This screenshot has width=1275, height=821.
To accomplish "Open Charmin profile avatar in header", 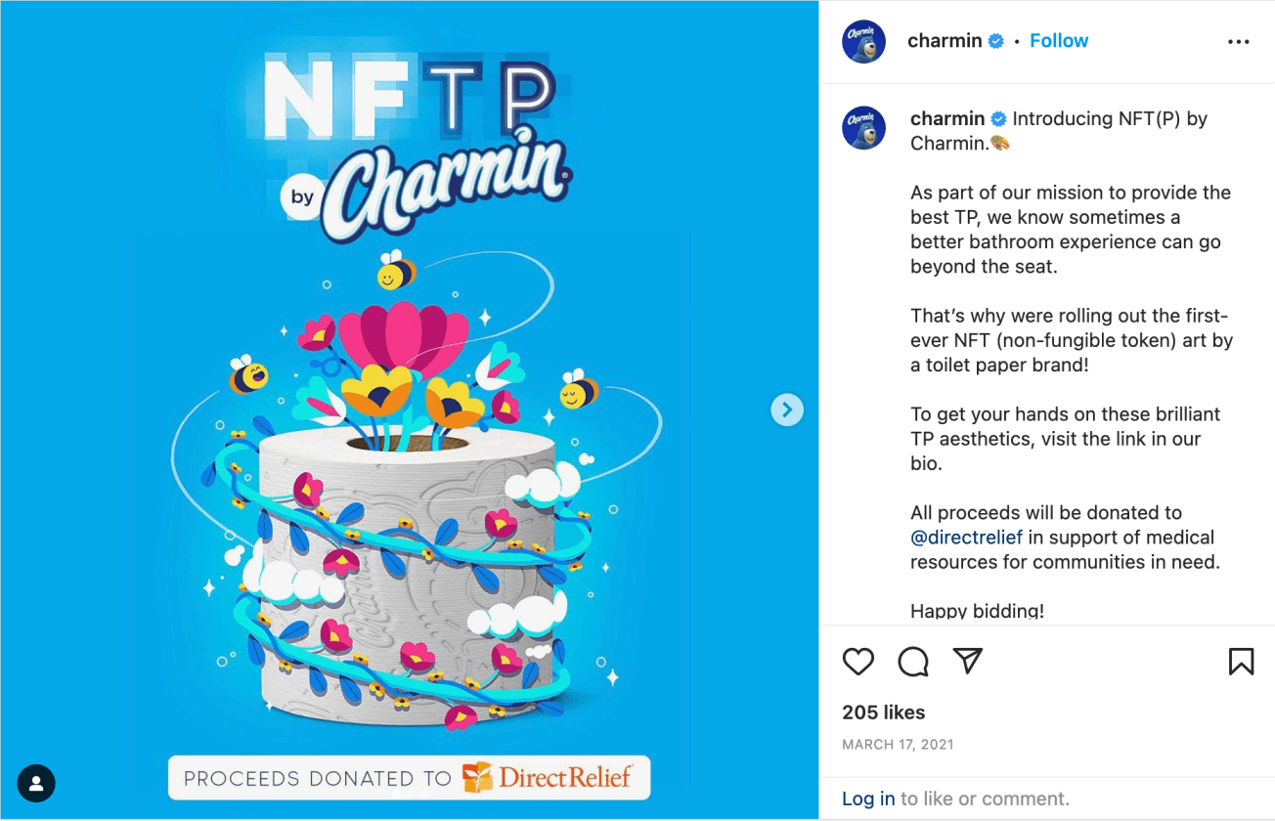I will coord(863,41).
